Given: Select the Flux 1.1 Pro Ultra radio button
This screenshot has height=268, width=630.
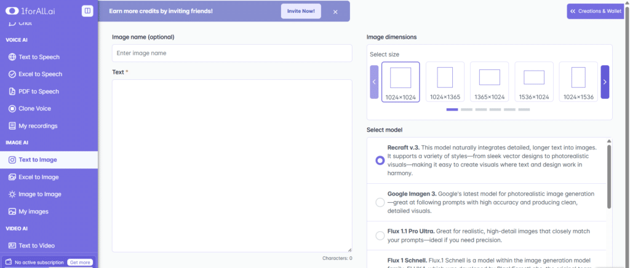Looking at the screenshot, I should [380, 235].
